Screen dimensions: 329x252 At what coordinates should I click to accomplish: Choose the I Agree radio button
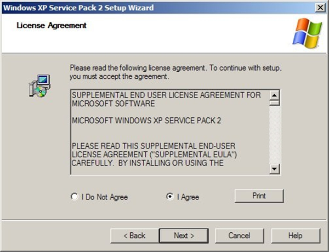(x=170, y=197)
